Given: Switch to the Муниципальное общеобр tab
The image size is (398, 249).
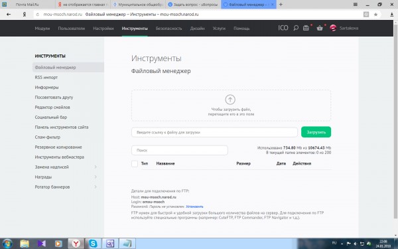Looking at the screenshot, I should pyautogui.click(x=139, y=5).
